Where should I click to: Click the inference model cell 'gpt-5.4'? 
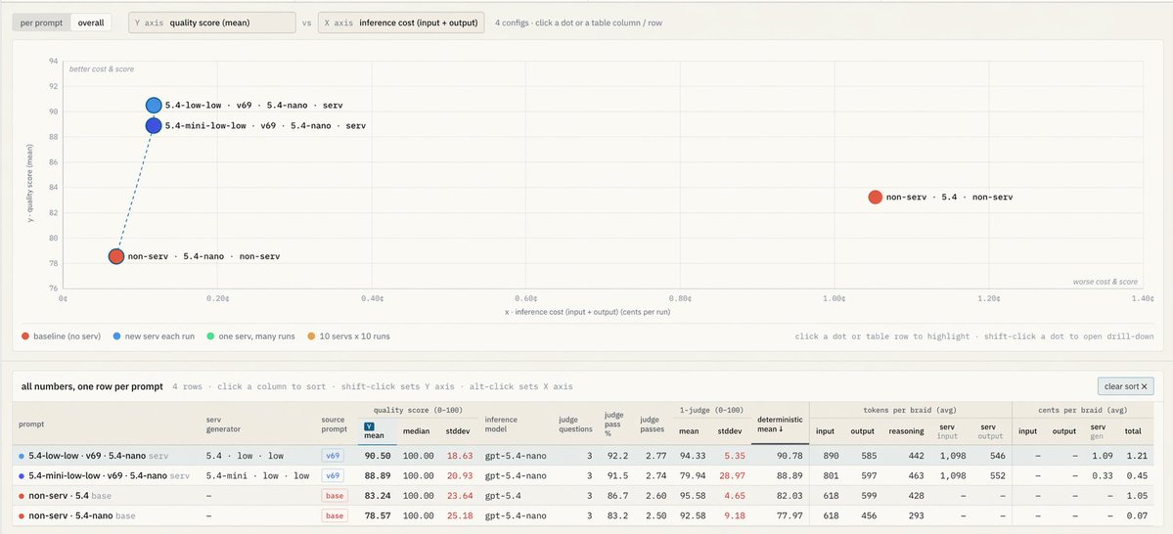pyautogui.click(x=501, y=495)
